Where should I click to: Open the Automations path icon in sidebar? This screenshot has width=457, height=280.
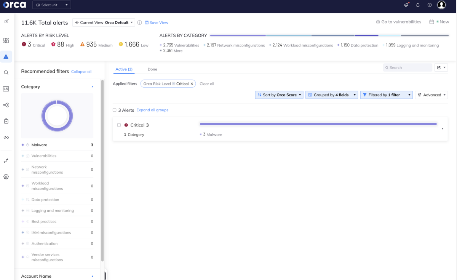pyautogui.click(x=6, y=161)
